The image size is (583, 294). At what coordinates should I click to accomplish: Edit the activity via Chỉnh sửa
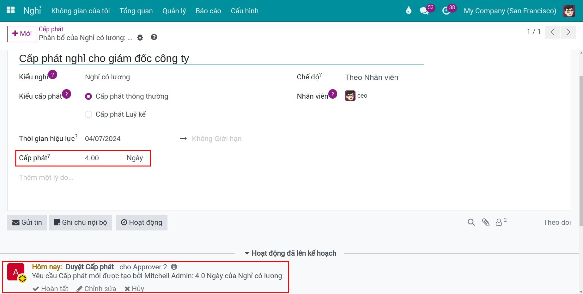(x=96, y=289)
